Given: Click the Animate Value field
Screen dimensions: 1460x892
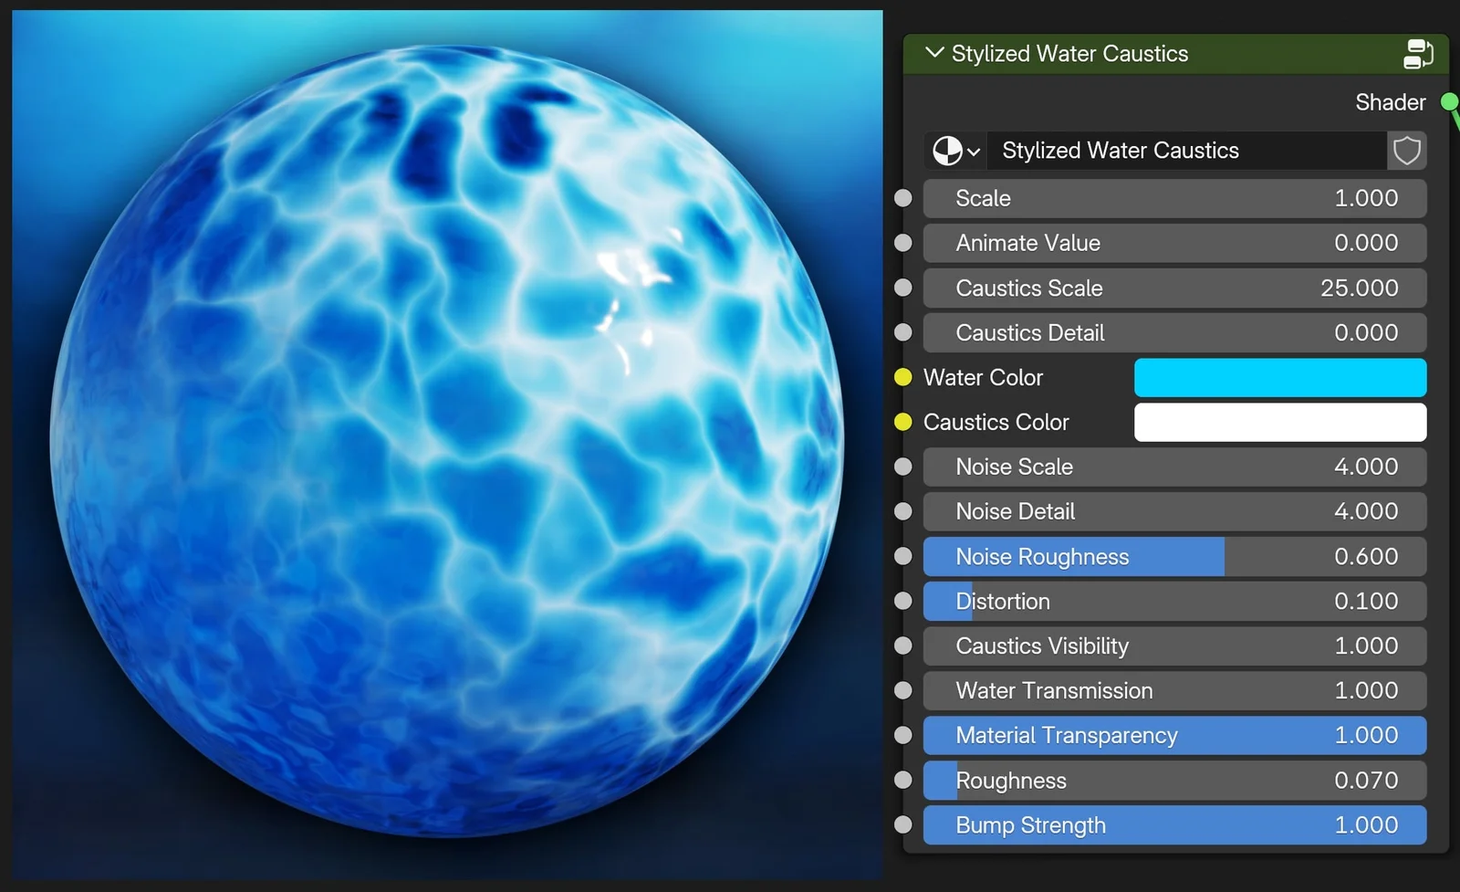Looking at the screenshot, I should click(x=1174, y=243).
